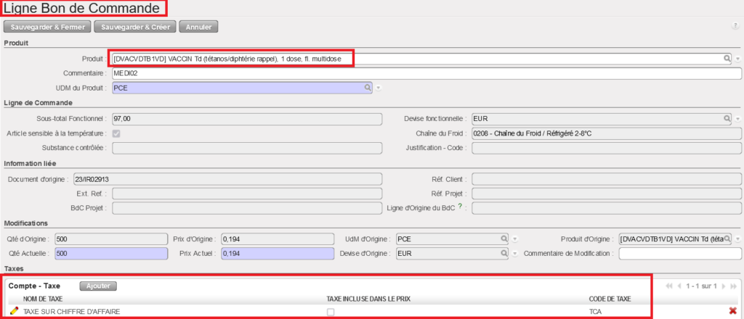Viewport: 744px width, 319px height.
Task: Click search icon in Devise fonctionnelle field
Action: click(x=726, y=118)
